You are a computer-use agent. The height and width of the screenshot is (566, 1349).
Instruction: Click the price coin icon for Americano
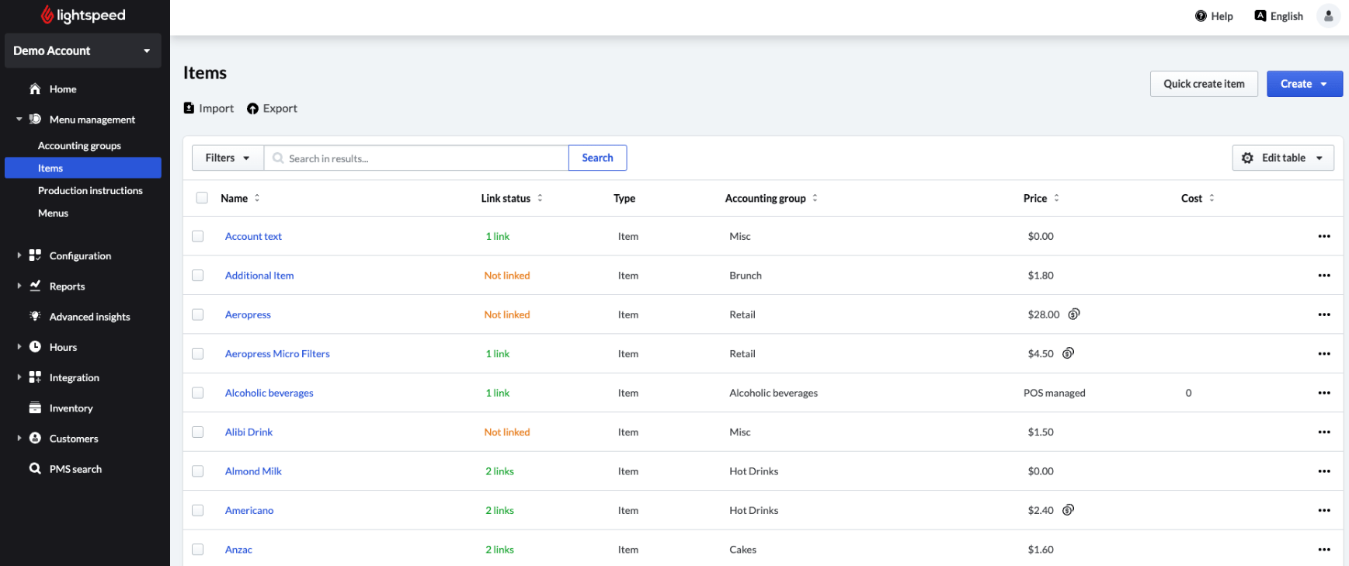(1068, 510)
